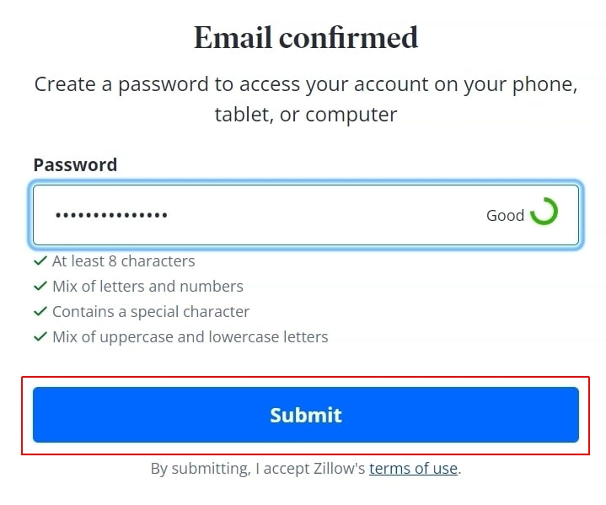Select the 'Mix of letters and numbers' text
Screen dimensions: 606x505
click(147, 287)
